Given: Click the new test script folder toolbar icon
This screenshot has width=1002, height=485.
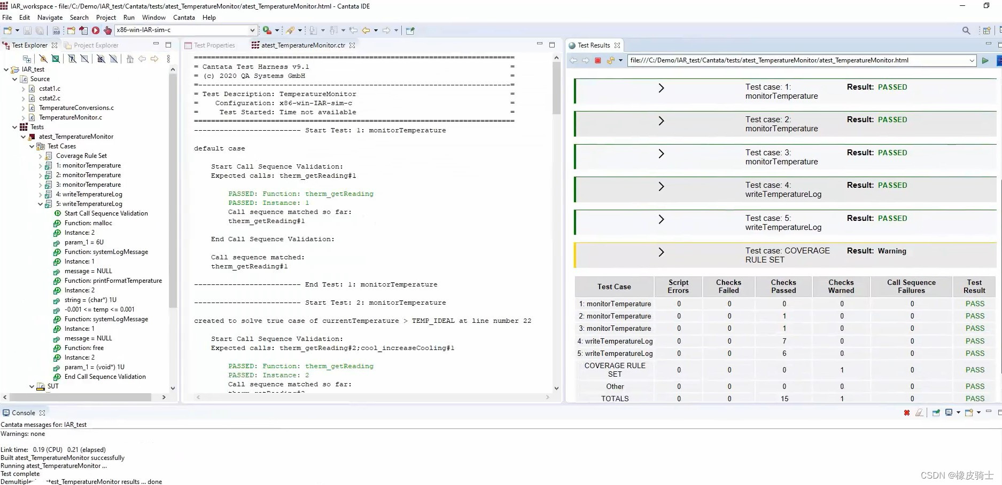Looking at the screenshot, I should point(71,30).
